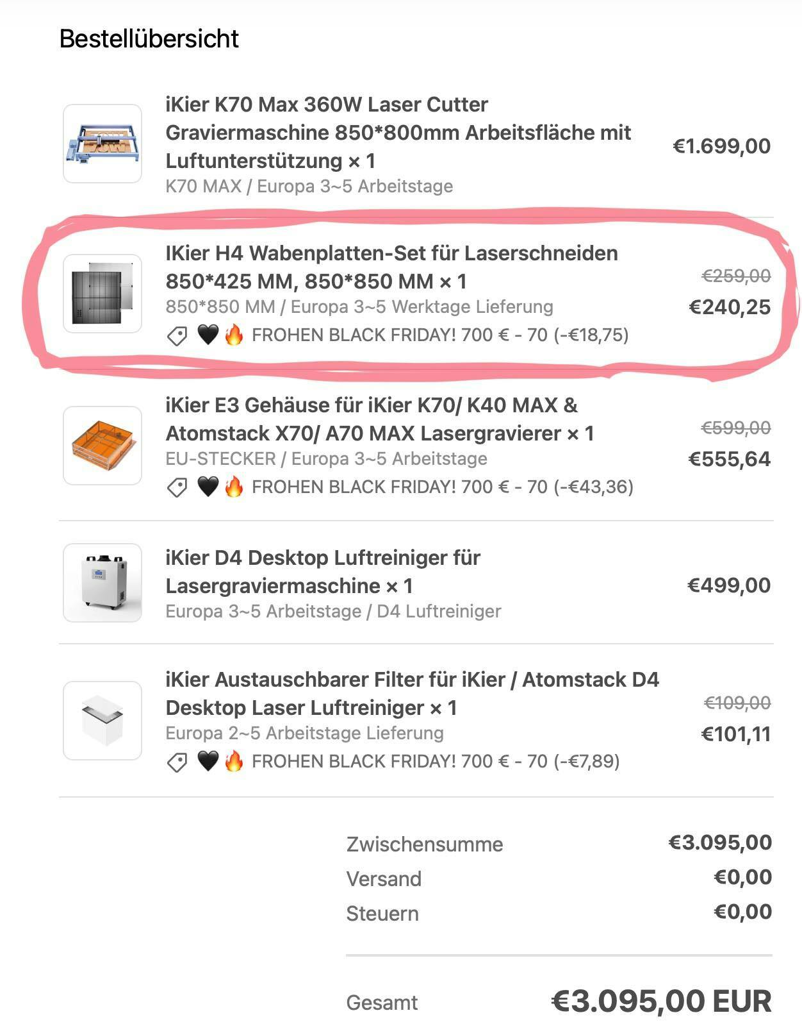The image size is (802, 1031).
Task: Click the discount tag icon in the H4 Wabenplatten-Set row
Action: click(177, 335)
